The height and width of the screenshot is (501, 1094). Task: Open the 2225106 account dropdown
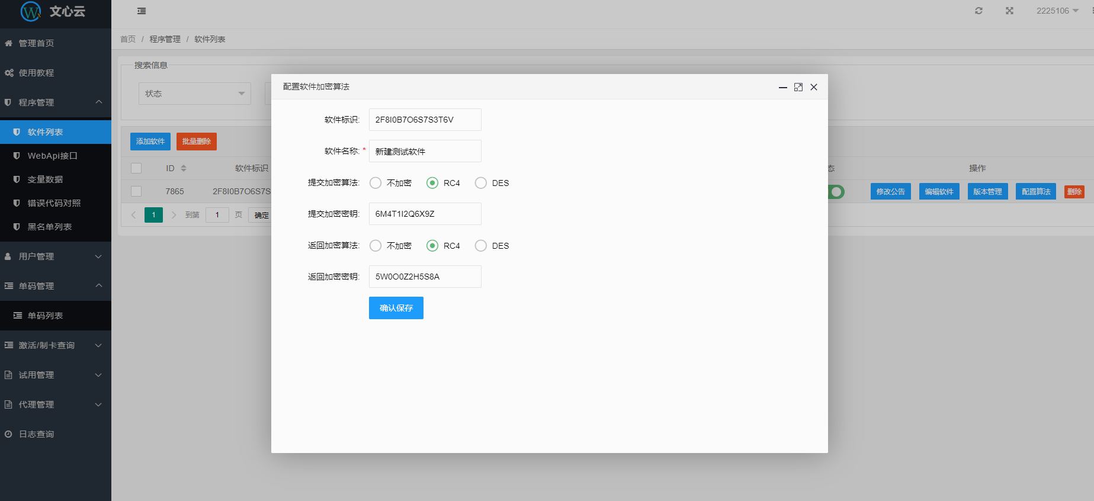[1057, 11]
